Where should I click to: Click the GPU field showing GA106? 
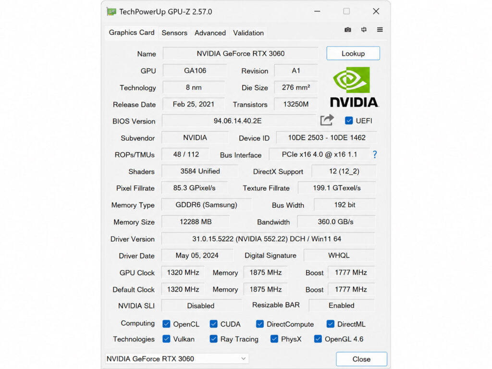[x=195, y=71]
